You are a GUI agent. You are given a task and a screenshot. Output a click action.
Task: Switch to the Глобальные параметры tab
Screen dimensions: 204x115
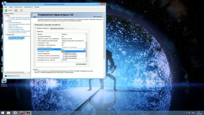pos(43,28)
